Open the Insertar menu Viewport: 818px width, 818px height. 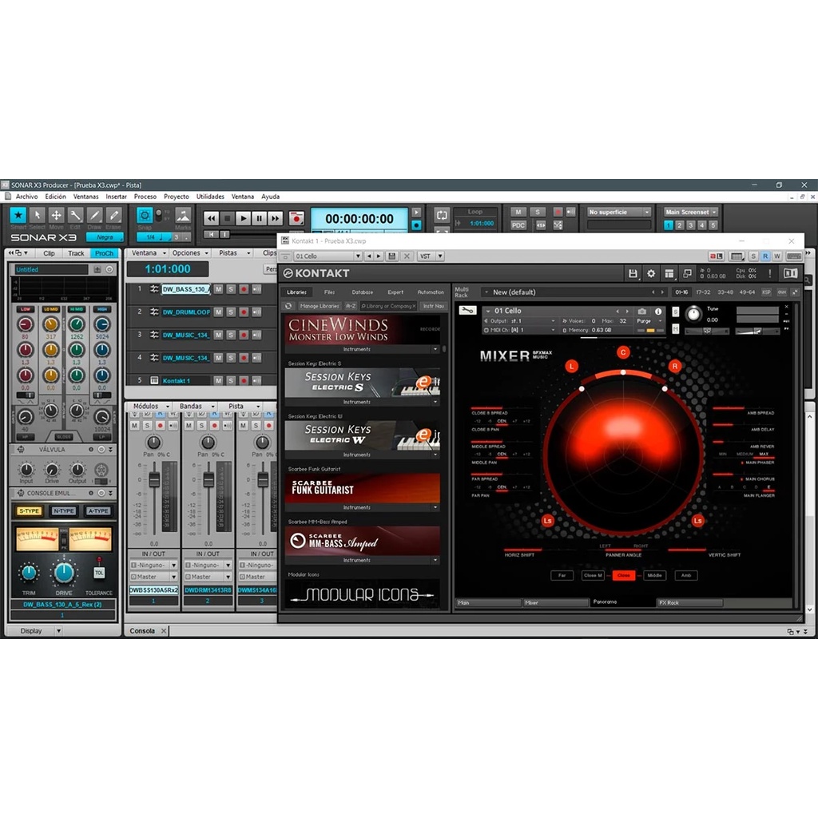(117, 197)
